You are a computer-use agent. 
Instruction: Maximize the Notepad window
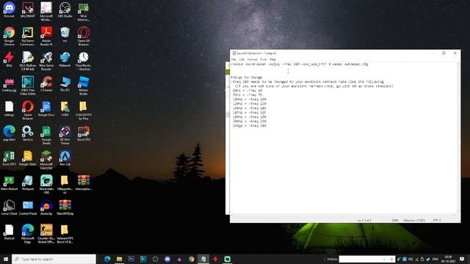(444, 53)
